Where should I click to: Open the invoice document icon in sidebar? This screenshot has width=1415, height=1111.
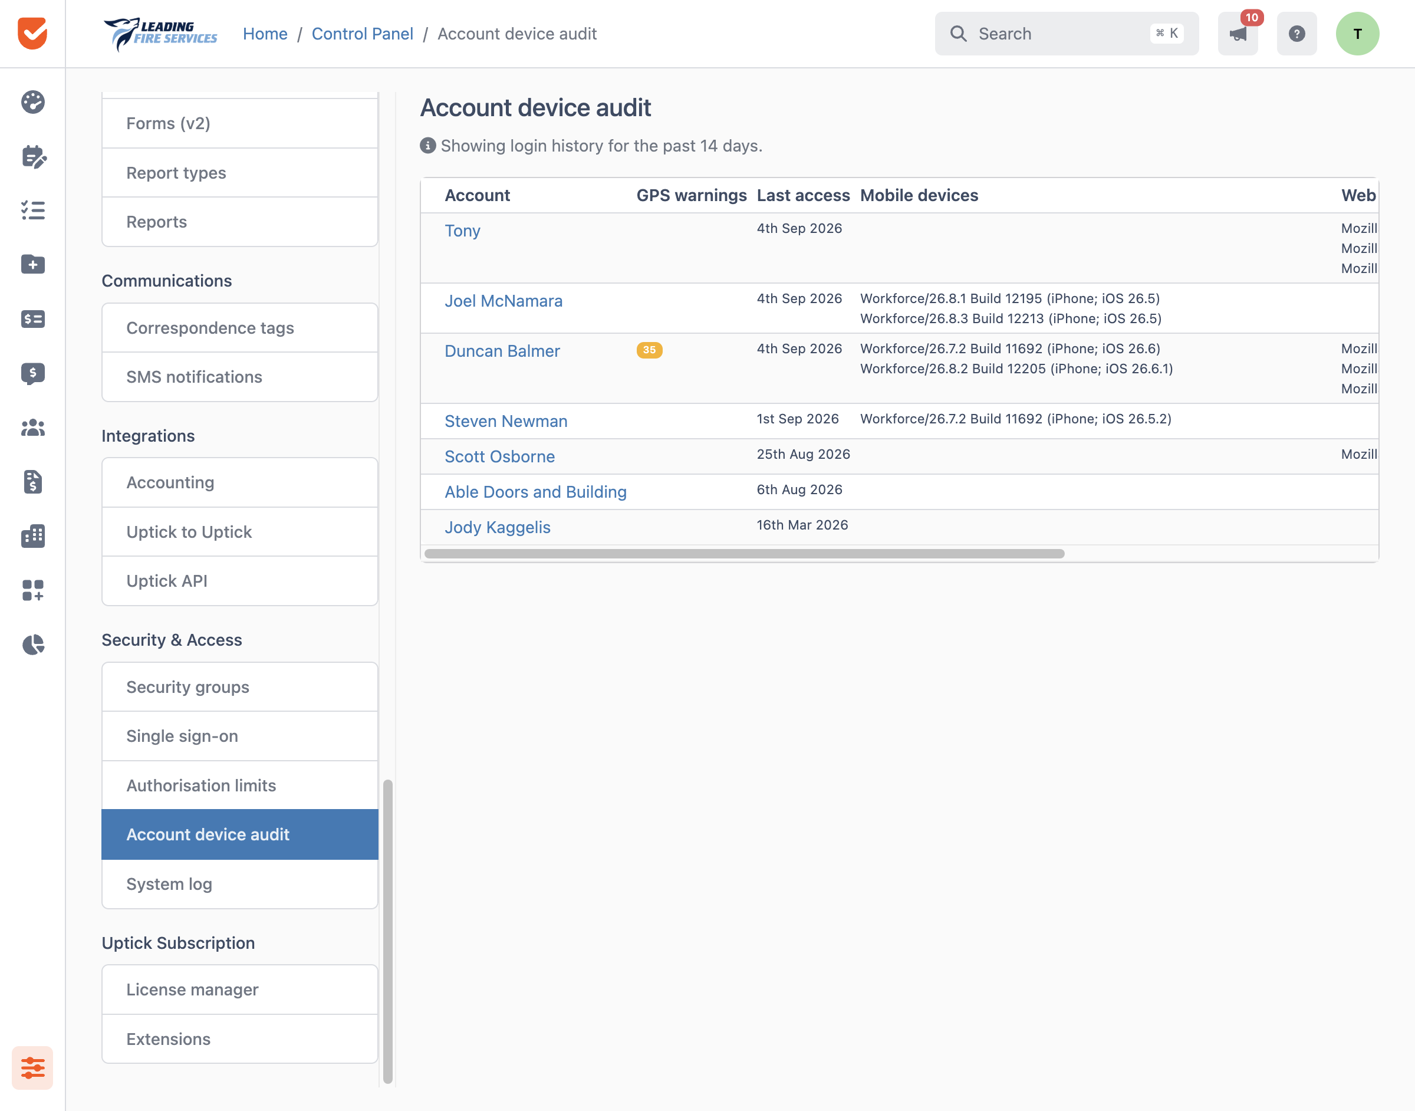[32, 482]
